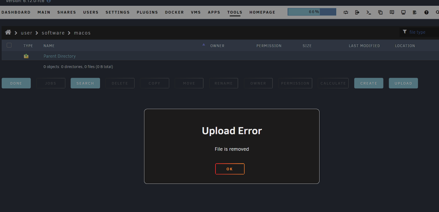Click the LOCATION column header

tap(405, 46)
